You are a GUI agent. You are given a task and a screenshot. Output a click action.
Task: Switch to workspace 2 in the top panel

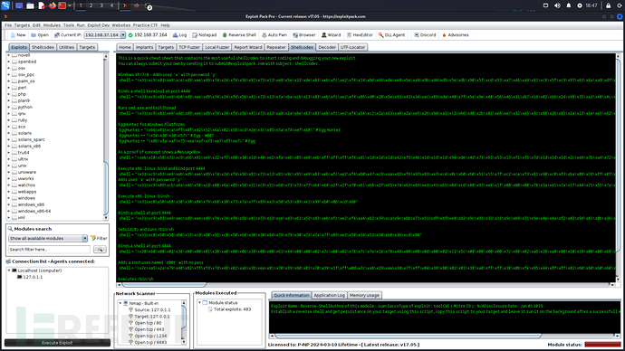[91, 5]
